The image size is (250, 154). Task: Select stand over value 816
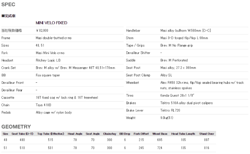coord(207,148)
